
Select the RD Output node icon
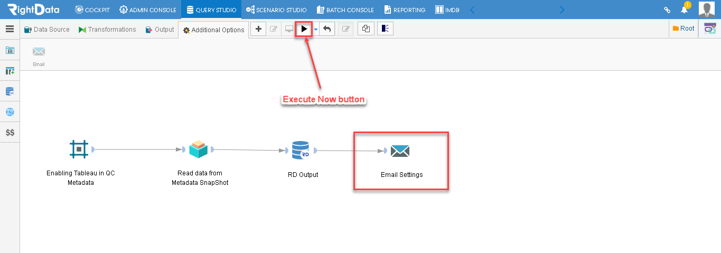(x=301, y=150)
